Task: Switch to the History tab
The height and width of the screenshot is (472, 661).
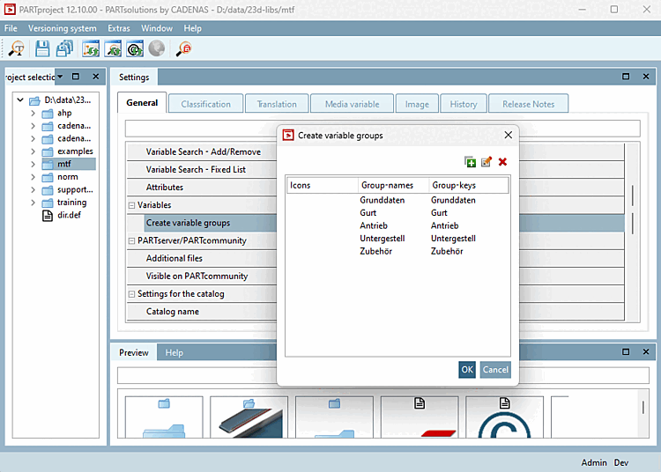Action: point(464,104)
